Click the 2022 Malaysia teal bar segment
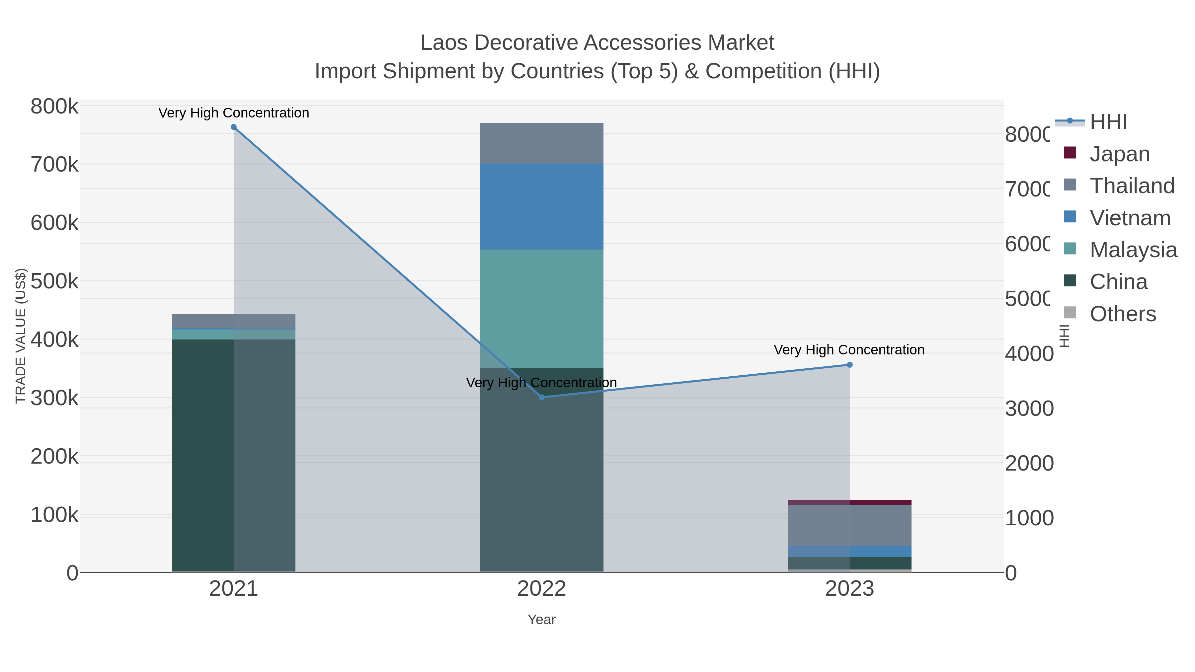This screenshot has width=1195, height=672. tap(542, 309)
